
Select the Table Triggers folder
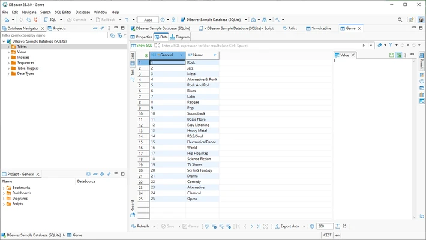tap(28, 68)
